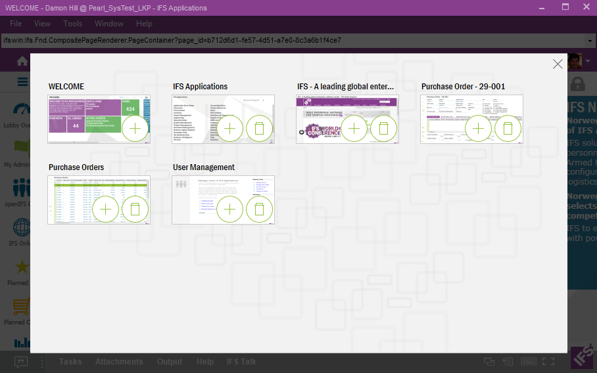
Task: Click the plus icon on User Management thumbnail
Action: [229, 209]
